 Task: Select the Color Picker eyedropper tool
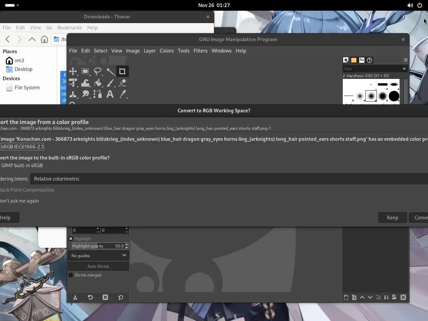122,94
